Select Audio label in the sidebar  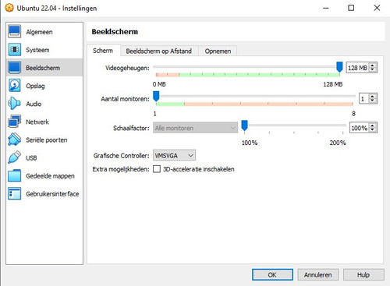pyautogui.click(x=34, y=104)
